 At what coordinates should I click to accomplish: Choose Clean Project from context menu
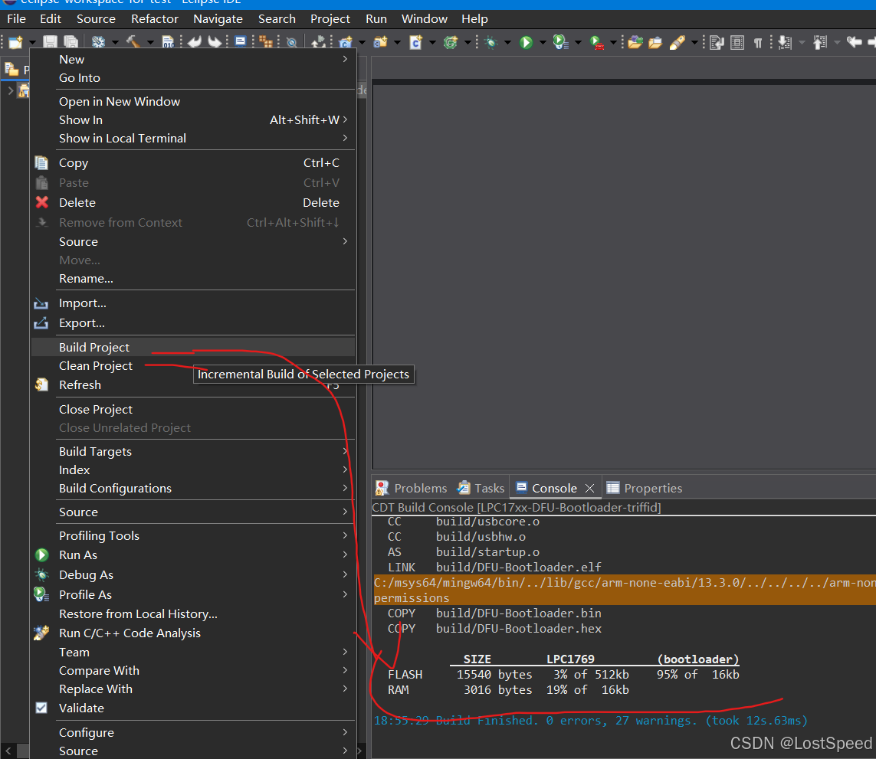pos(193,366)
